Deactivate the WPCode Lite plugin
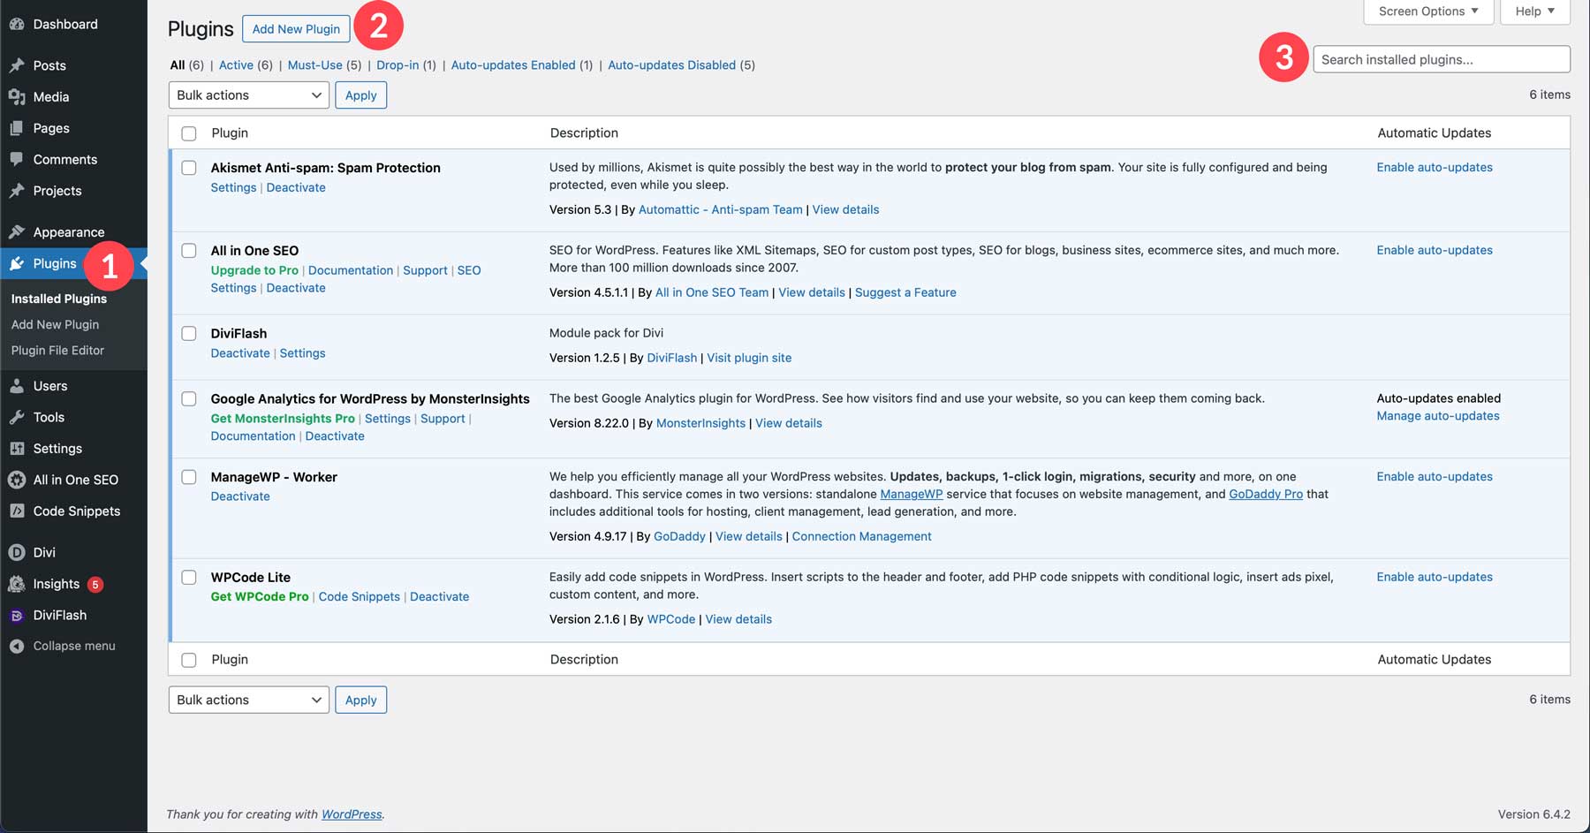The height and width of the screenshot is (833, 1590). pos(439,596)
